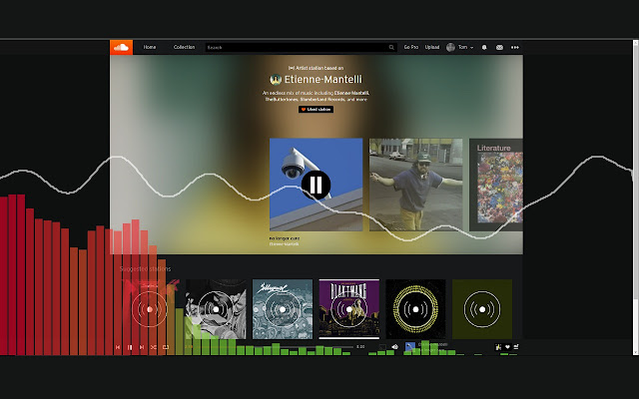Open Etienne-Mantelli artist title link
639x399 pixels.
(x=322, y=80)
